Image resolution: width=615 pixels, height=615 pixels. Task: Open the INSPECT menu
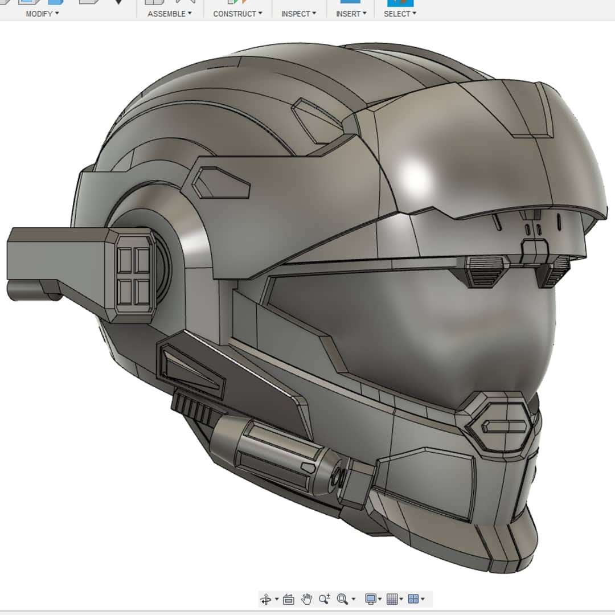(x=298, y=14)
